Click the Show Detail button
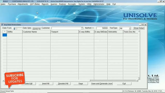This screenshot has width=165, height=93. 138,28
